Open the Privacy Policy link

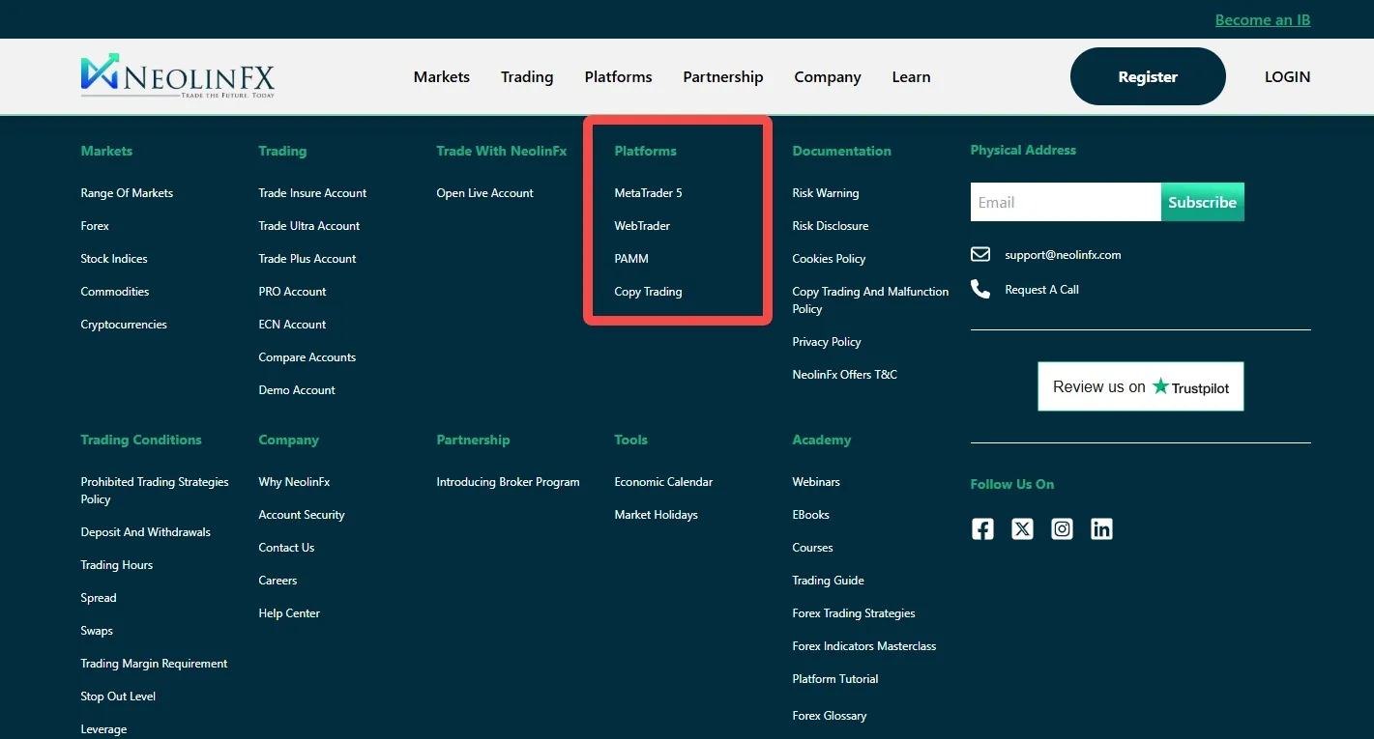click(x=827, y=342)
